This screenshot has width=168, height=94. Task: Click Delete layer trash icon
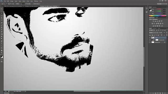click(x=165, y=93)
